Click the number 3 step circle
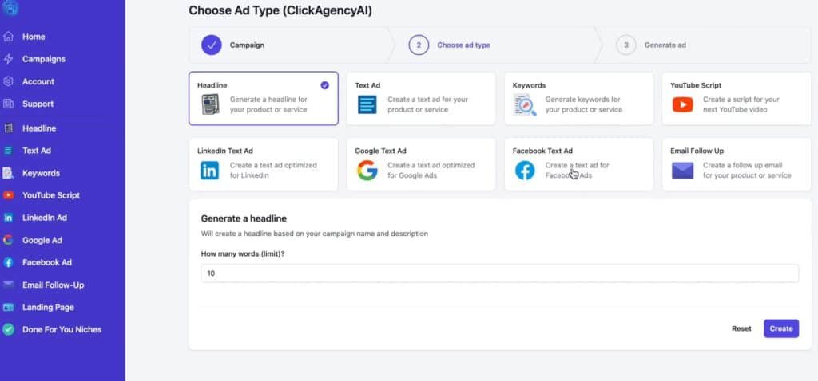 click(x=626, y=45)
